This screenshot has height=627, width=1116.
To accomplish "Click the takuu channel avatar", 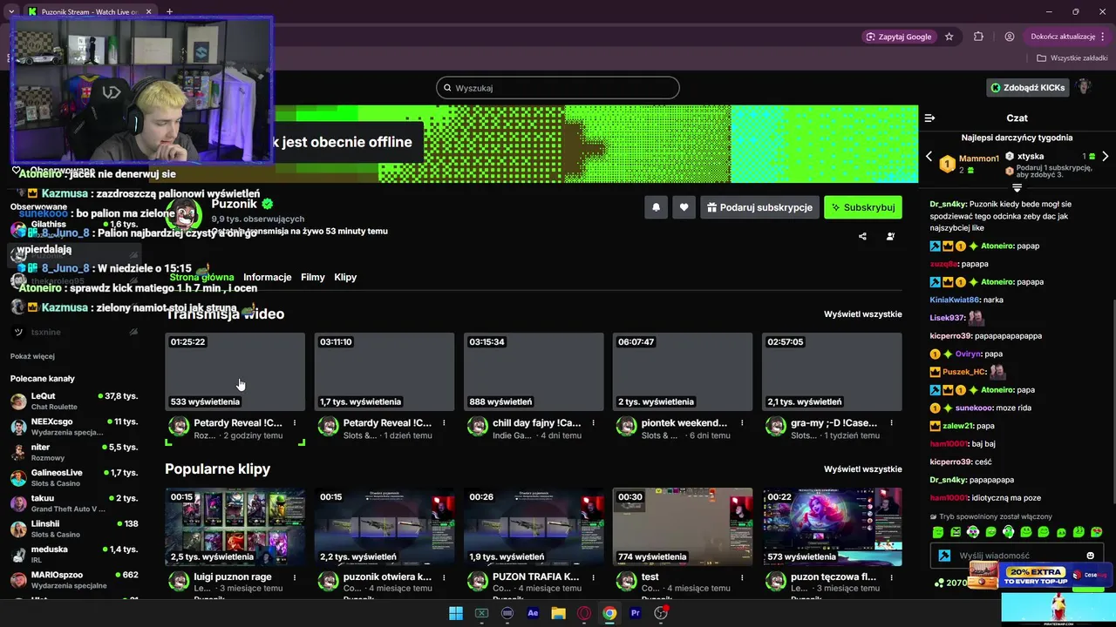I will click(18, 503).
